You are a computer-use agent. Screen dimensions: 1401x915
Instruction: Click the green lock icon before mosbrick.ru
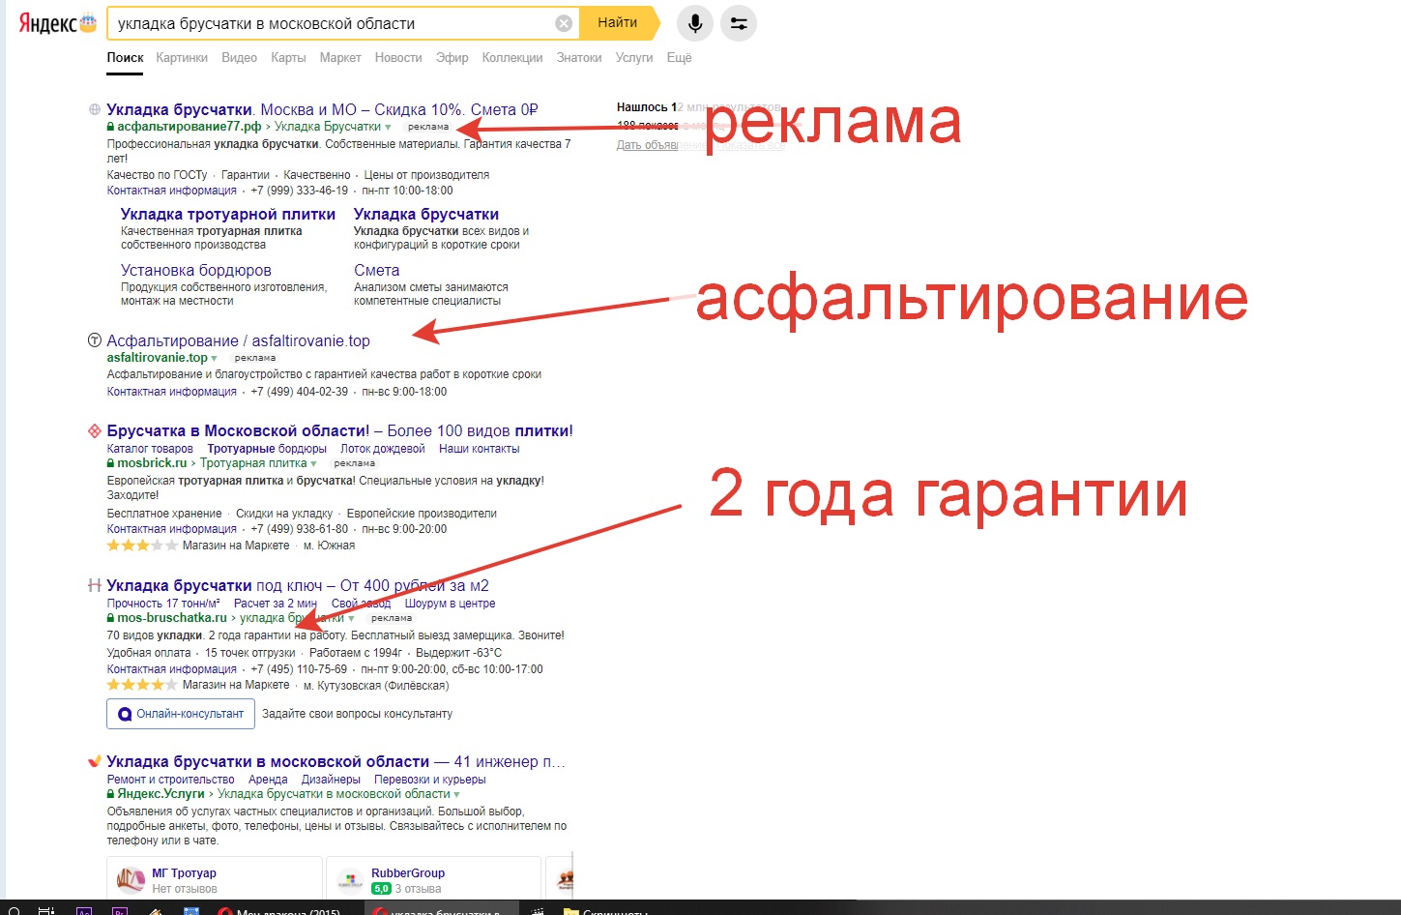(x=110, y=463)
